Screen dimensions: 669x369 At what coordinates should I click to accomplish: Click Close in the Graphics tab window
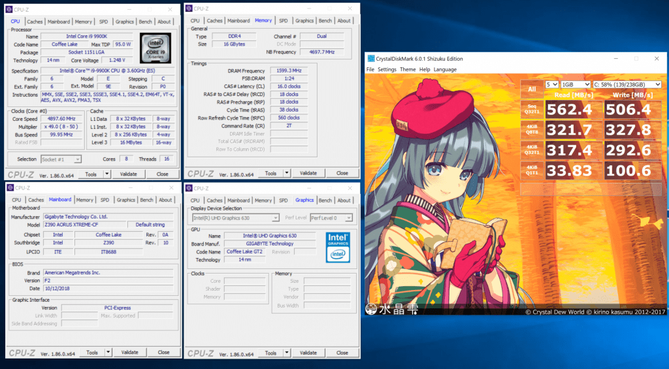(342, 353)
